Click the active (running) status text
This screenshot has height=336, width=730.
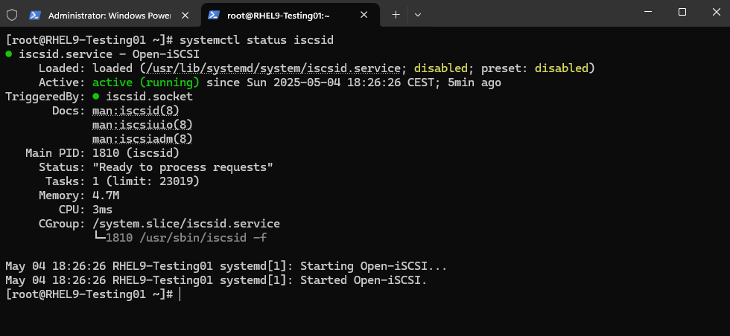pyautogui.click(x=146, y=83)
